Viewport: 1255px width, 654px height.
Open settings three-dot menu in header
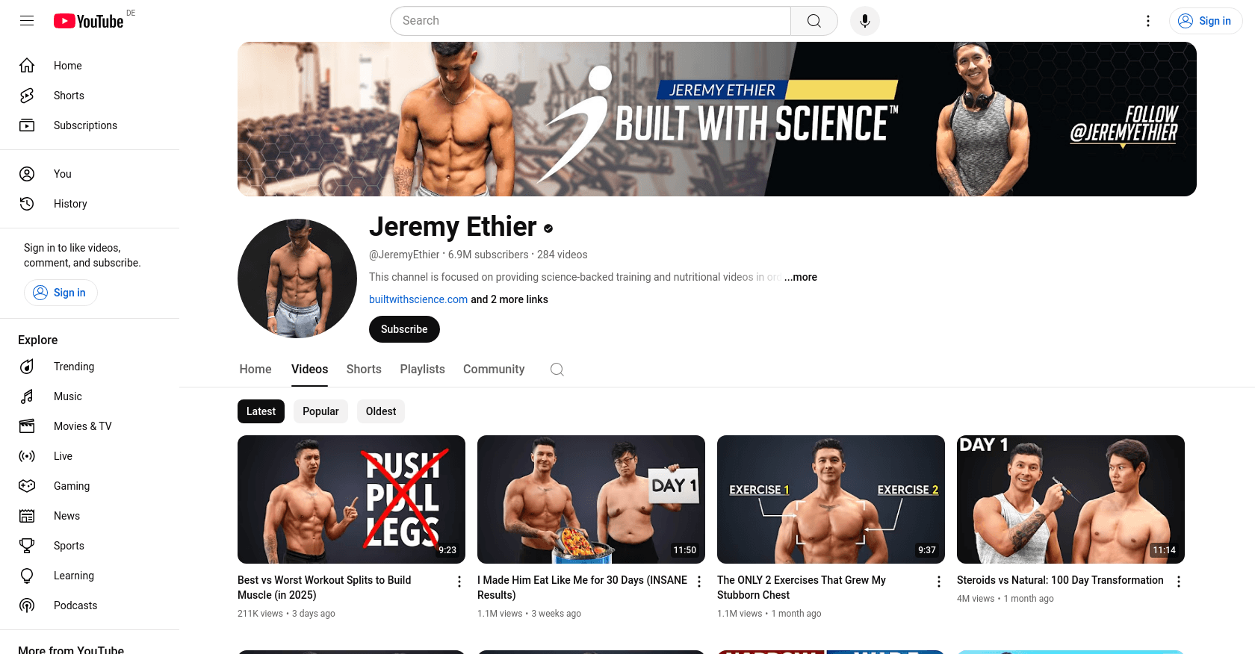1148,21
